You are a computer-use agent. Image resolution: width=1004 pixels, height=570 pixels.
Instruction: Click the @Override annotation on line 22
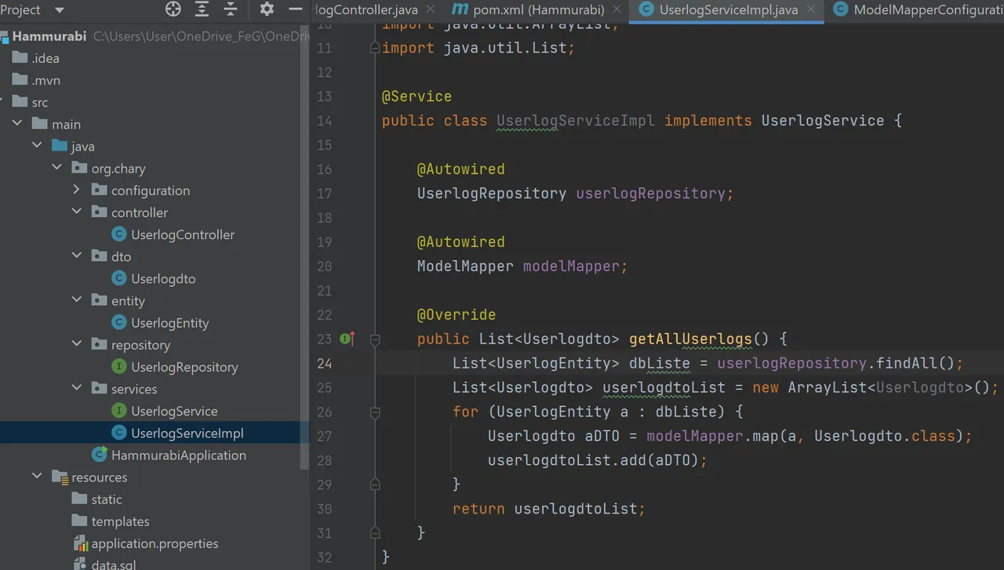(457, 314)
